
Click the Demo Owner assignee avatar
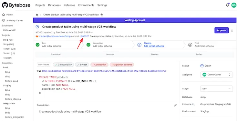coord(204,75)
